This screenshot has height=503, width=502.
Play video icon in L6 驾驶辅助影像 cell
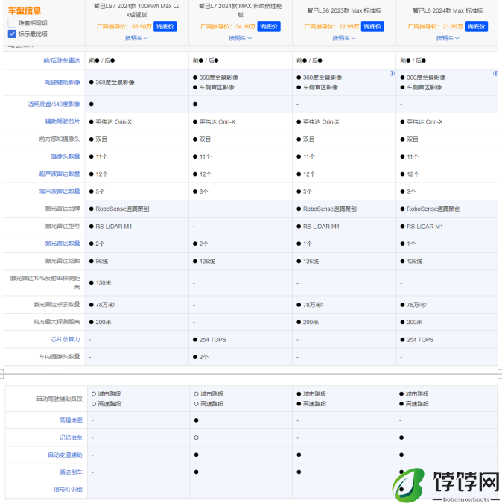click(x=495, y=74)
